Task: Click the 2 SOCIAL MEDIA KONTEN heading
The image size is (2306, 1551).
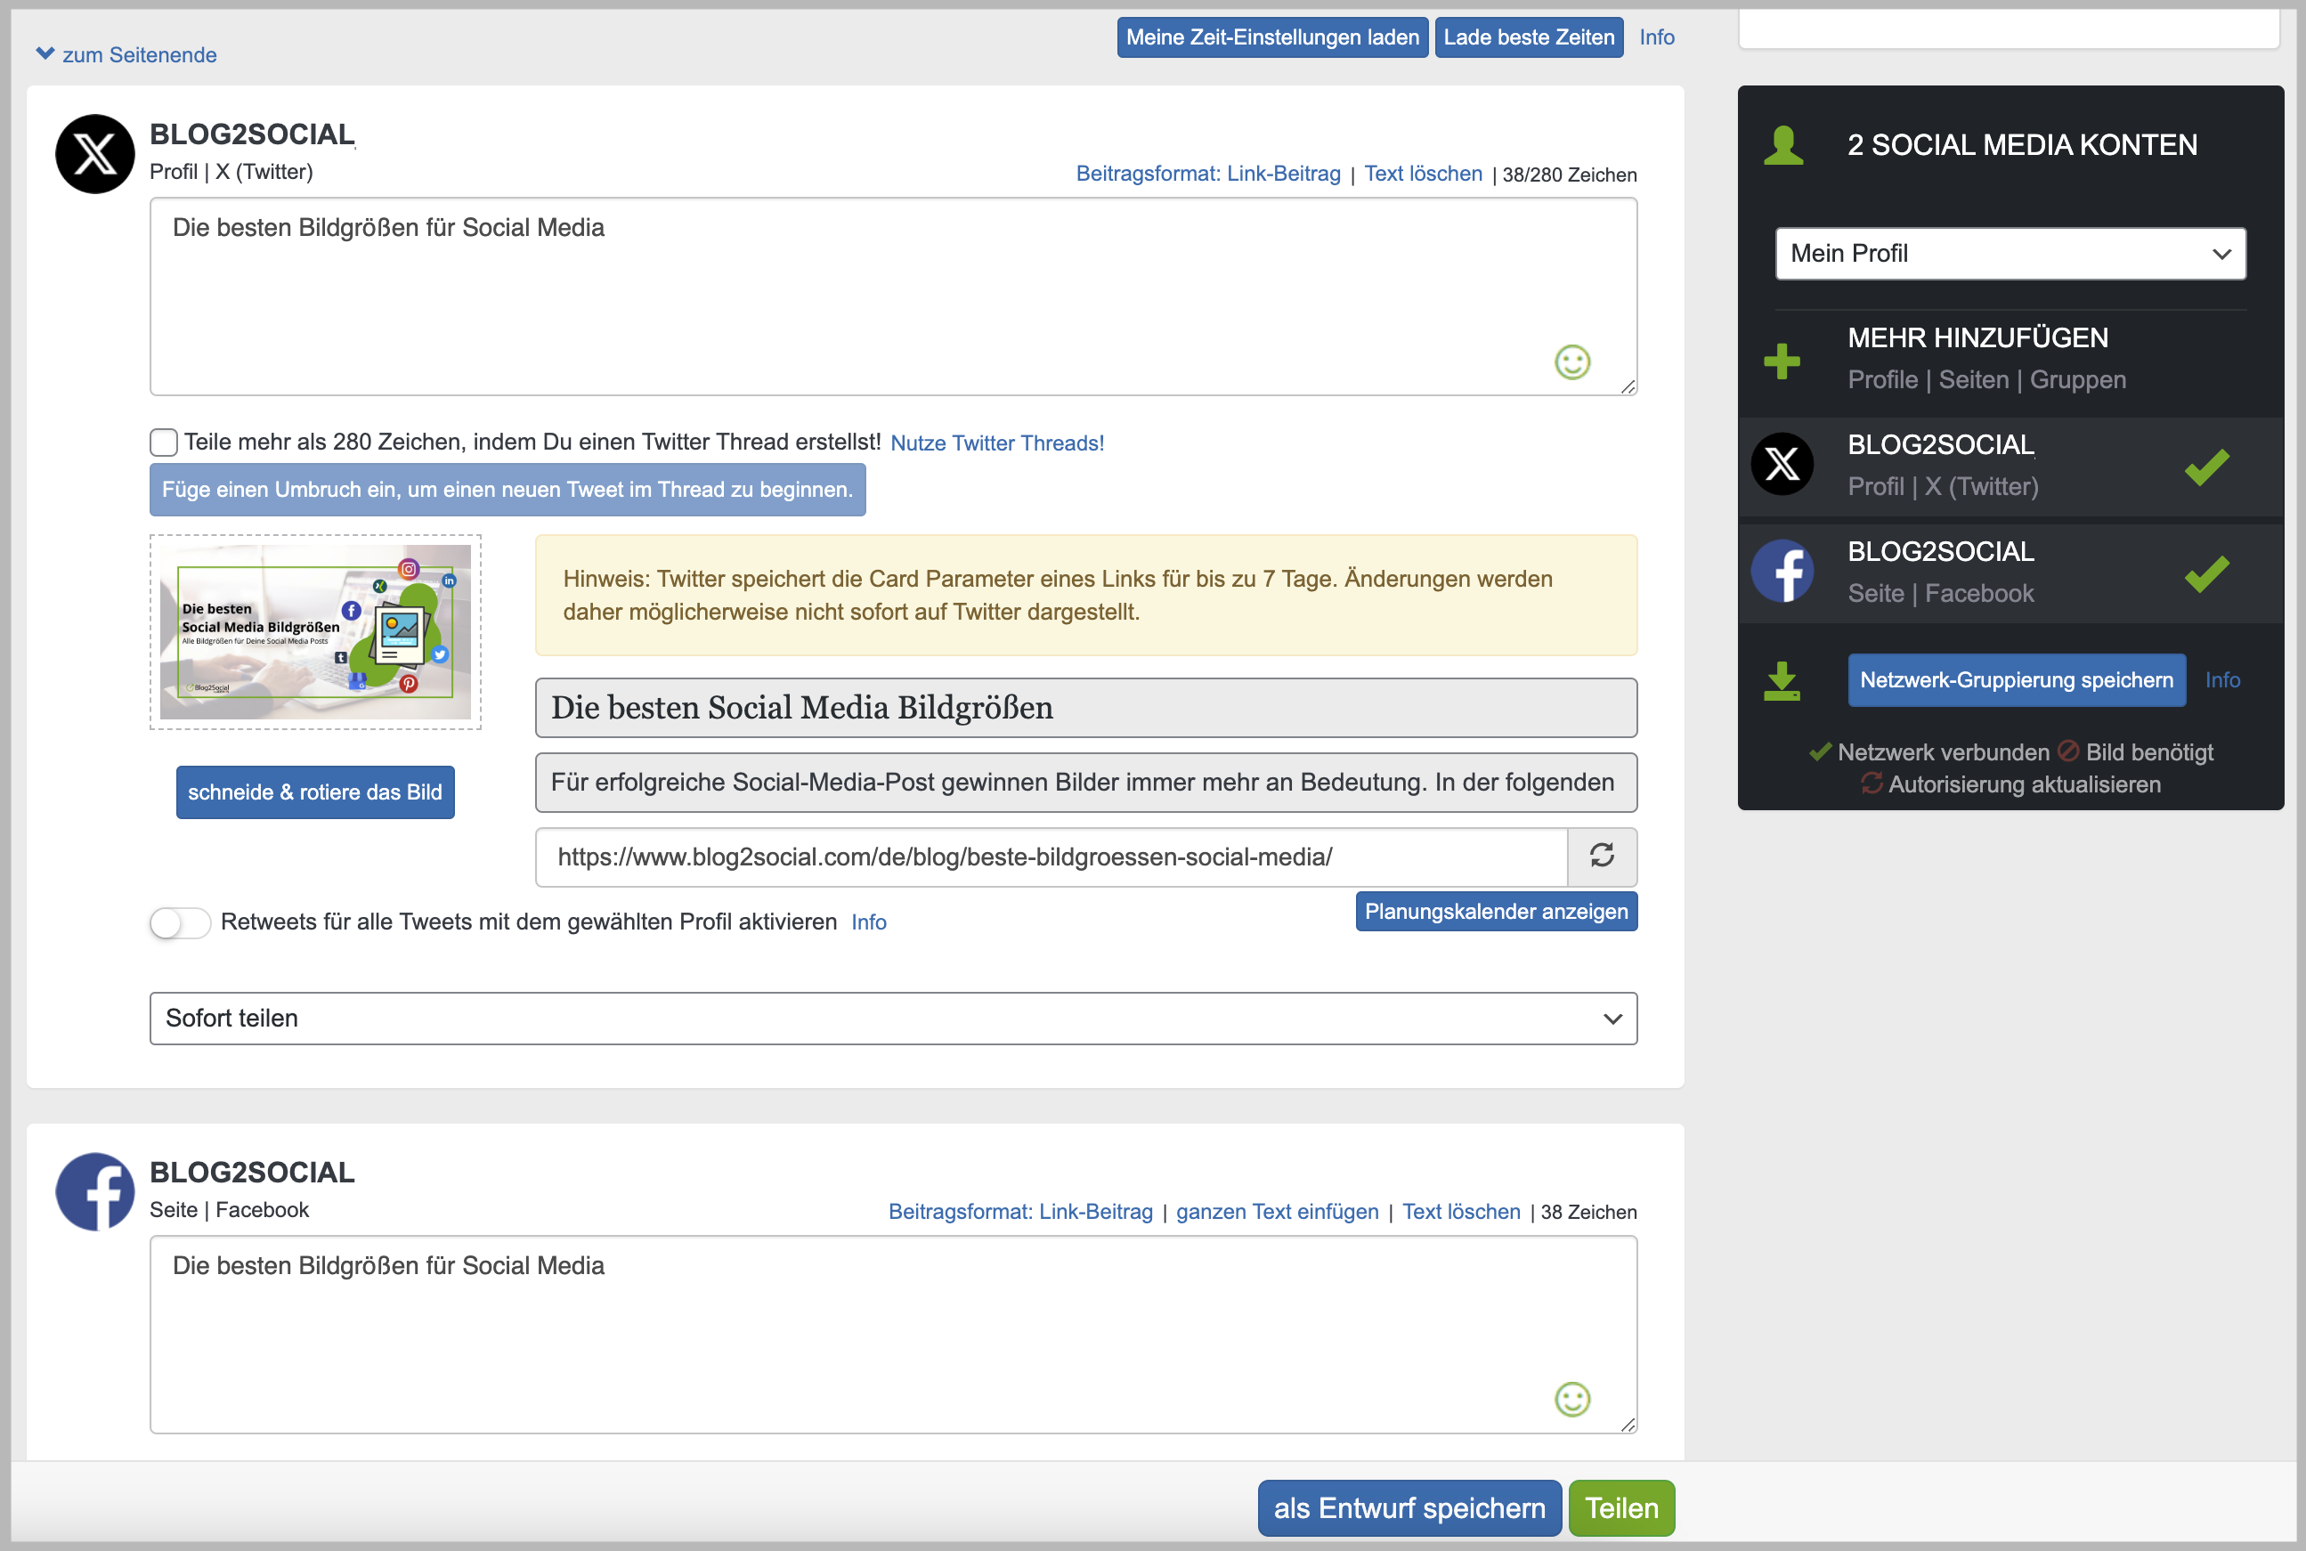Action: pyautogui.click(x=2021, y=145)
